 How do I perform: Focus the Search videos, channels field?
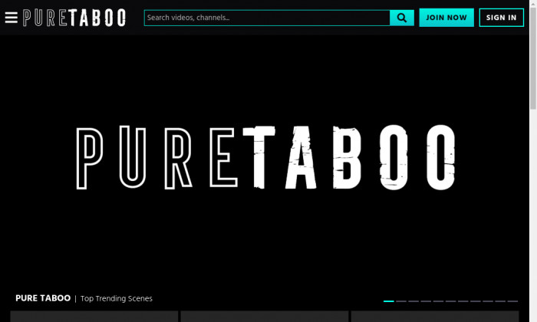[267, 18]
